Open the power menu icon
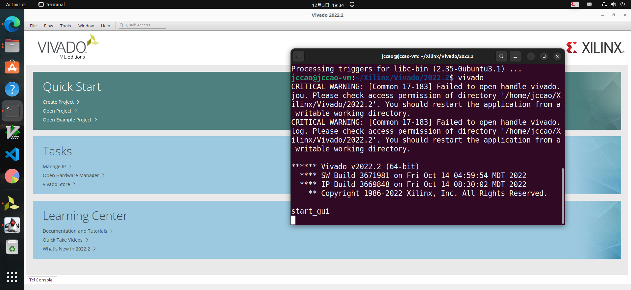The image size is (631, 290). [622, 4]
